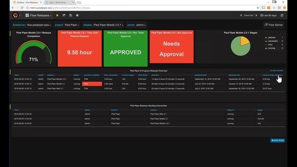The width and height of the screenshot is (297, 167).
Task: Sort overview table by planned start
Action: tap(200, 75)
